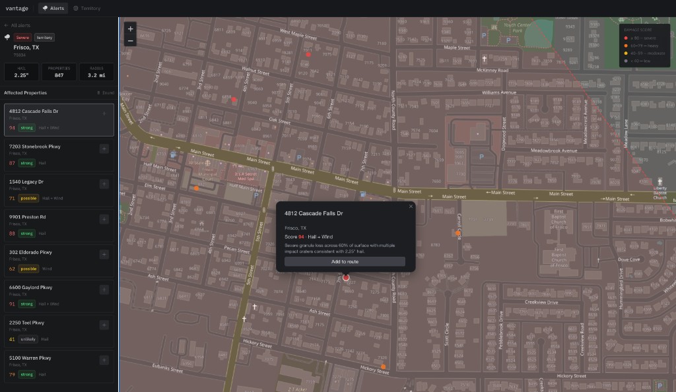Click the vantage logo

(17, 8)
